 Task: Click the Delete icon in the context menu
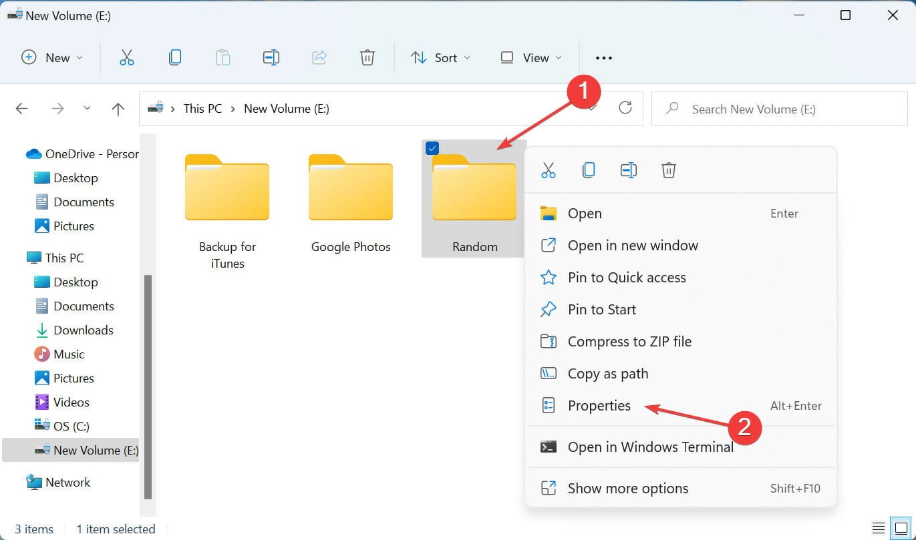pos(669,170)
